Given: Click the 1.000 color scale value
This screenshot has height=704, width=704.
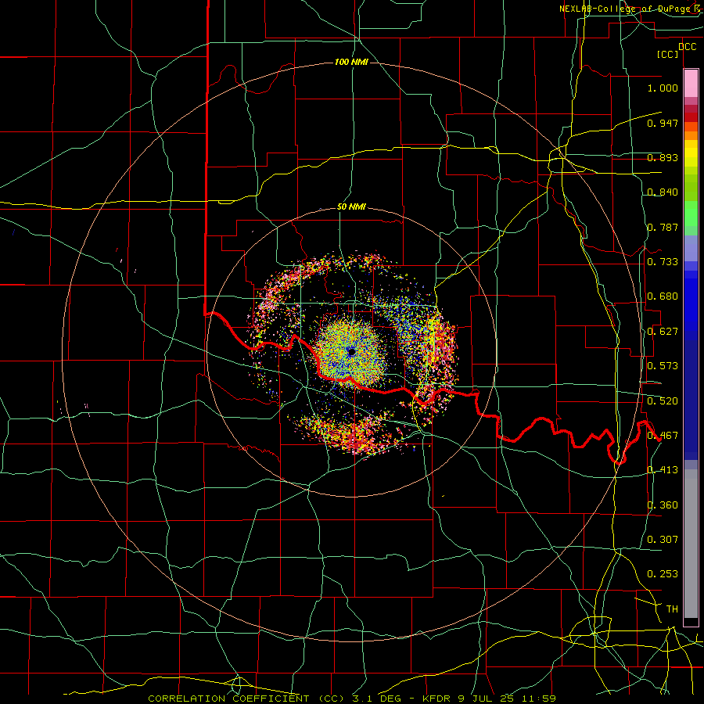Looking at the screenshot, I should tap(663, 88).
